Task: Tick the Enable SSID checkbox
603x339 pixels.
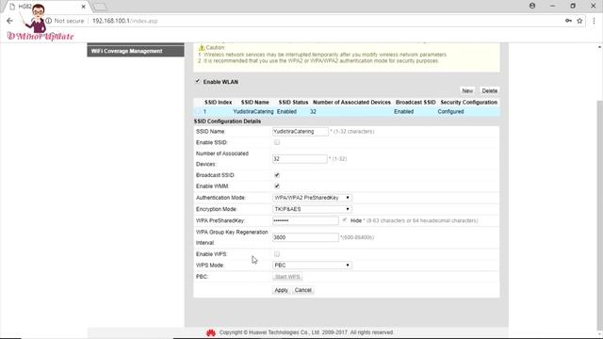Action: click(x=277, y=142)
